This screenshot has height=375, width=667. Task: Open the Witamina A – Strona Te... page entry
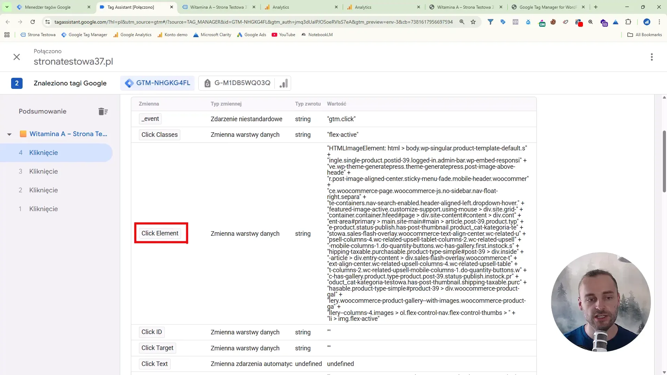point(68,134)
